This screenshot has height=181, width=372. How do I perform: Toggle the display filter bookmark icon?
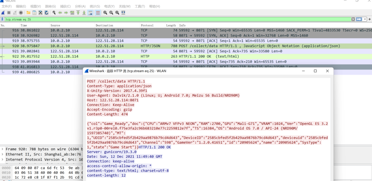click(x=2, y=19)
